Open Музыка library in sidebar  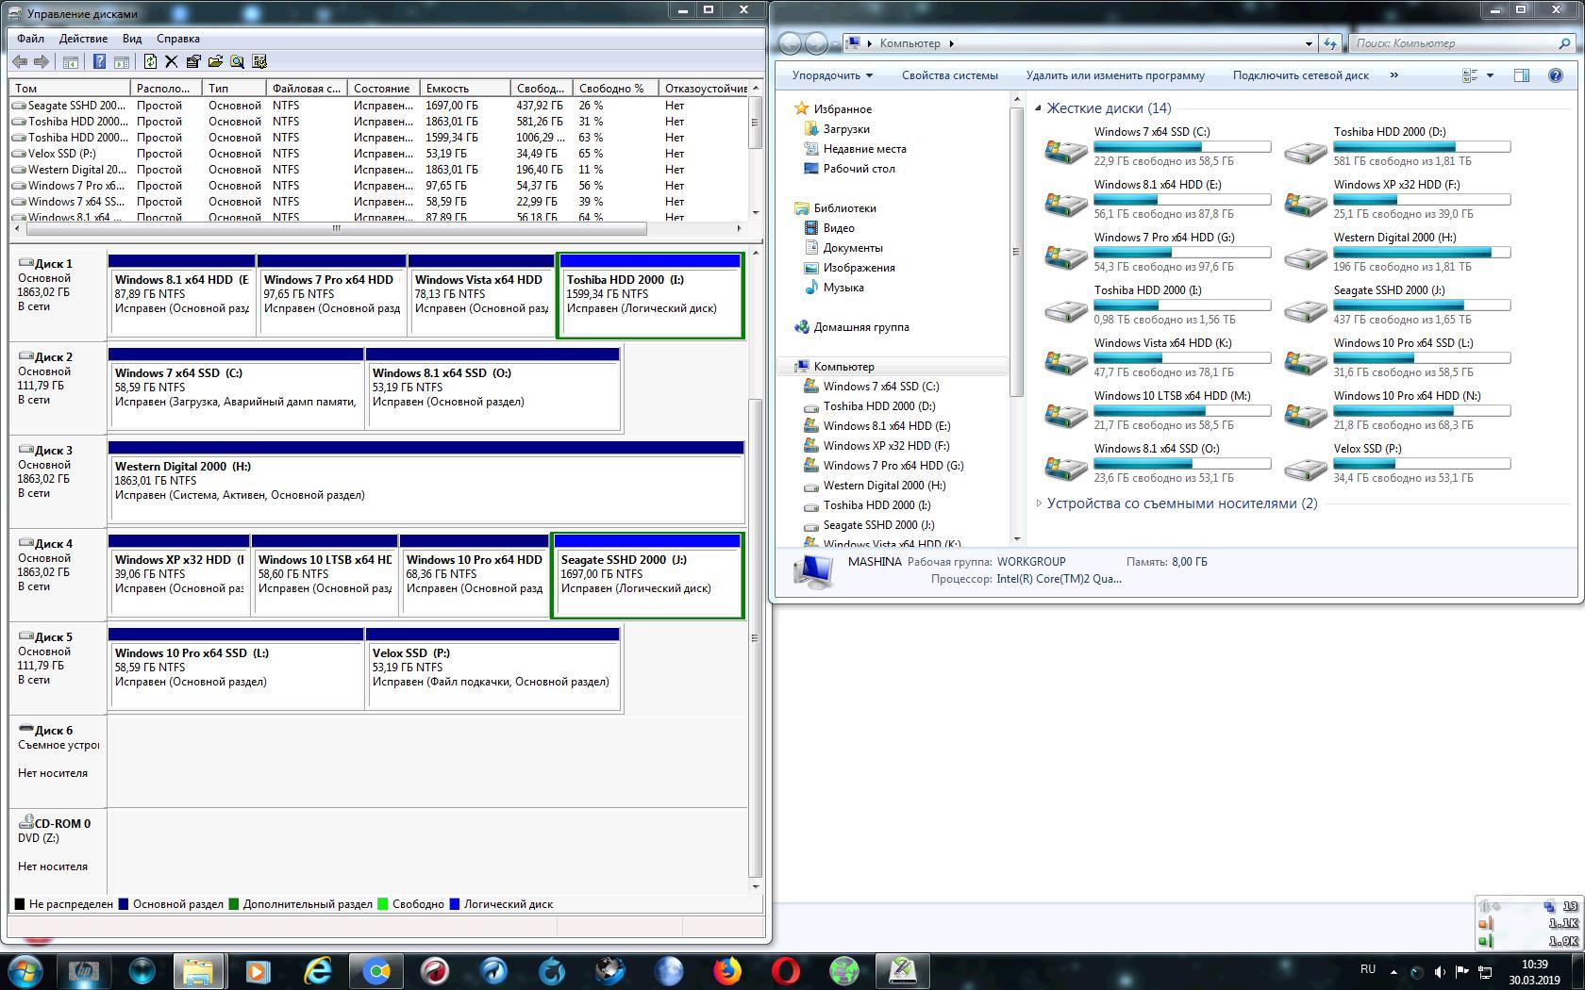coord(843,288)
